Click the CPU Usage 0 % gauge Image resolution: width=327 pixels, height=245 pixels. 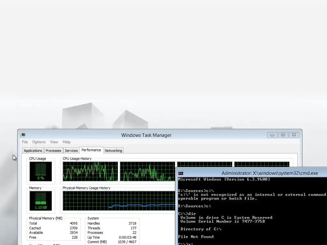tap(41, 171)
